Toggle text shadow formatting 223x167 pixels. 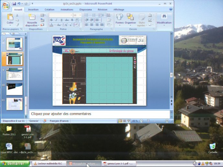pyautogui.click(x=72, y=20)
